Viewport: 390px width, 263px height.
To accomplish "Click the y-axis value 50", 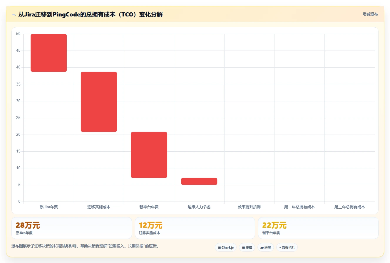I will [x=18, y=34].
